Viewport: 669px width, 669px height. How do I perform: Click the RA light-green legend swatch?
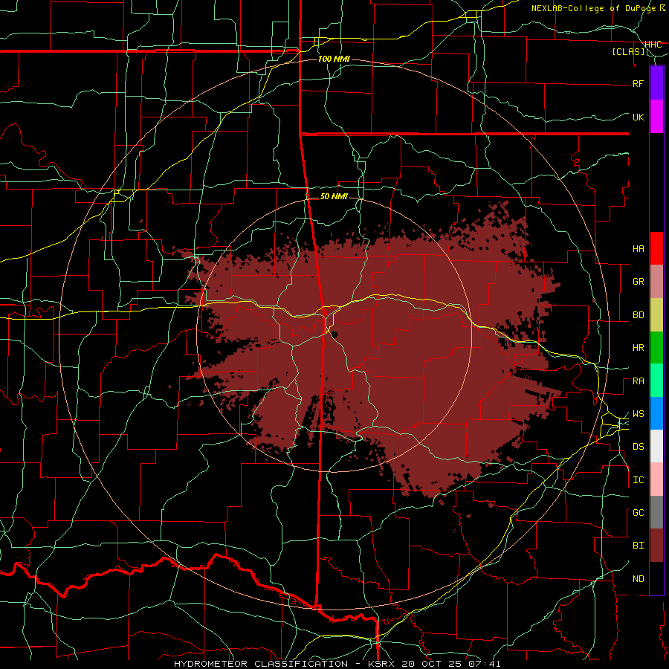pyautogui.click(x=656, y=381)
